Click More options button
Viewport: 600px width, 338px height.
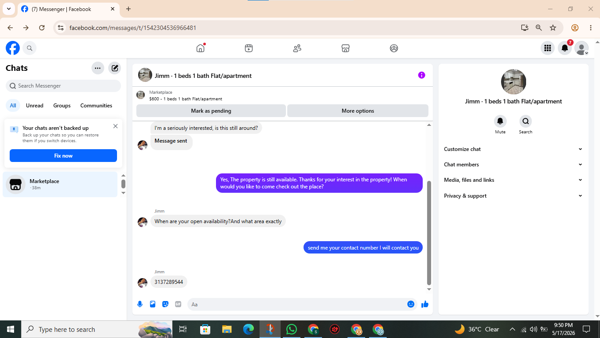[358, 111]
